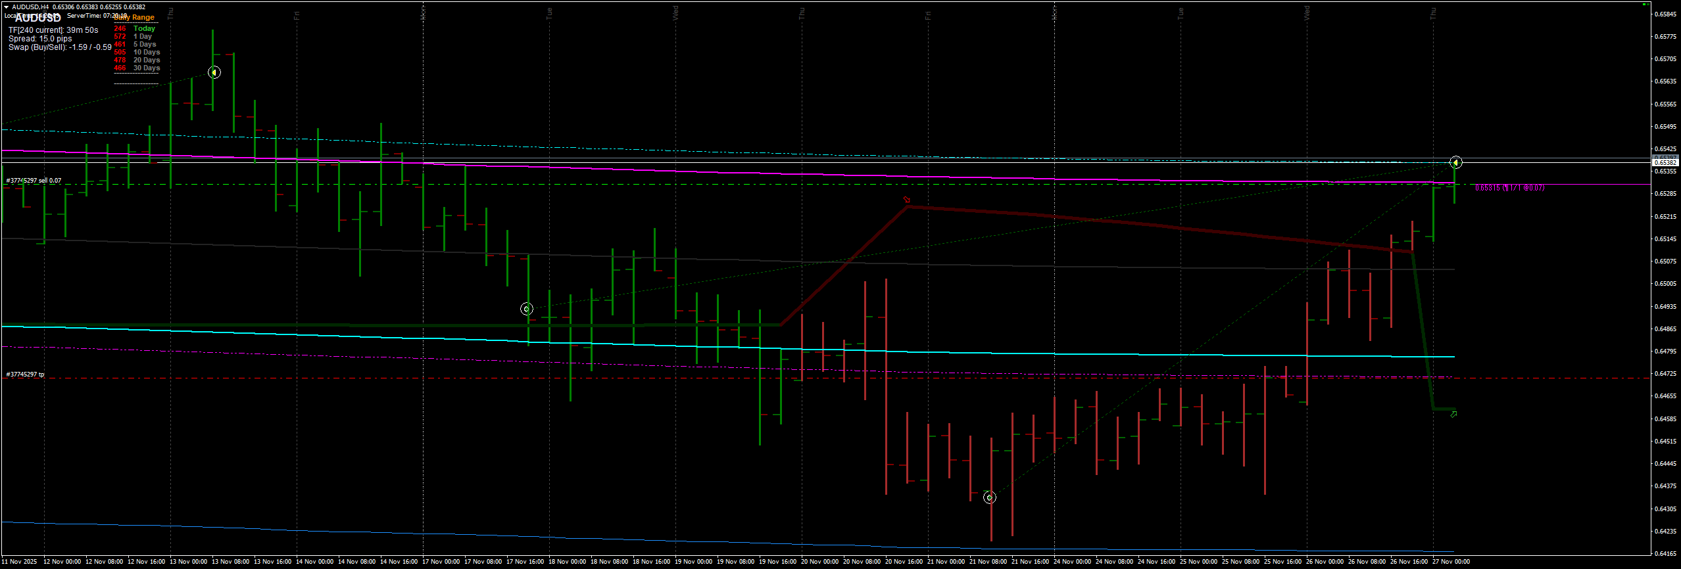This screenshot has height=569, width=1681.
Task: Click the small red arrow above the dark red line
Action: (907, 199)
